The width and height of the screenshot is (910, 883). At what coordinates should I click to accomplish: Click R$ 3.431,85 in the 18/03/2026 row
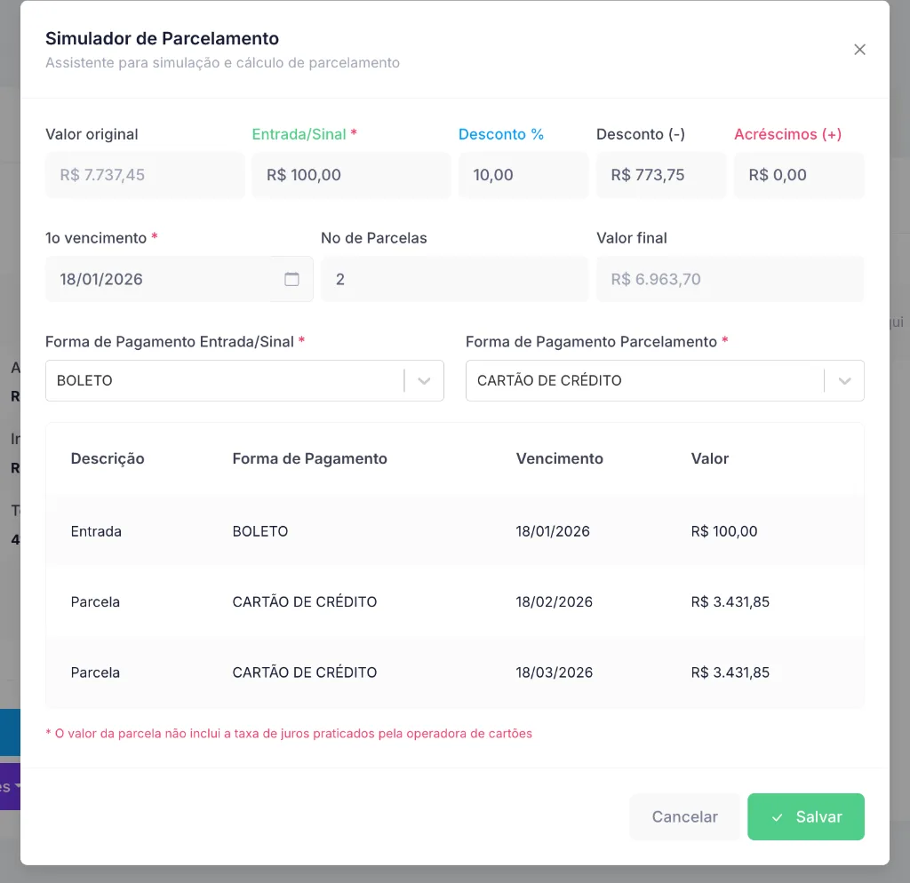730,673
